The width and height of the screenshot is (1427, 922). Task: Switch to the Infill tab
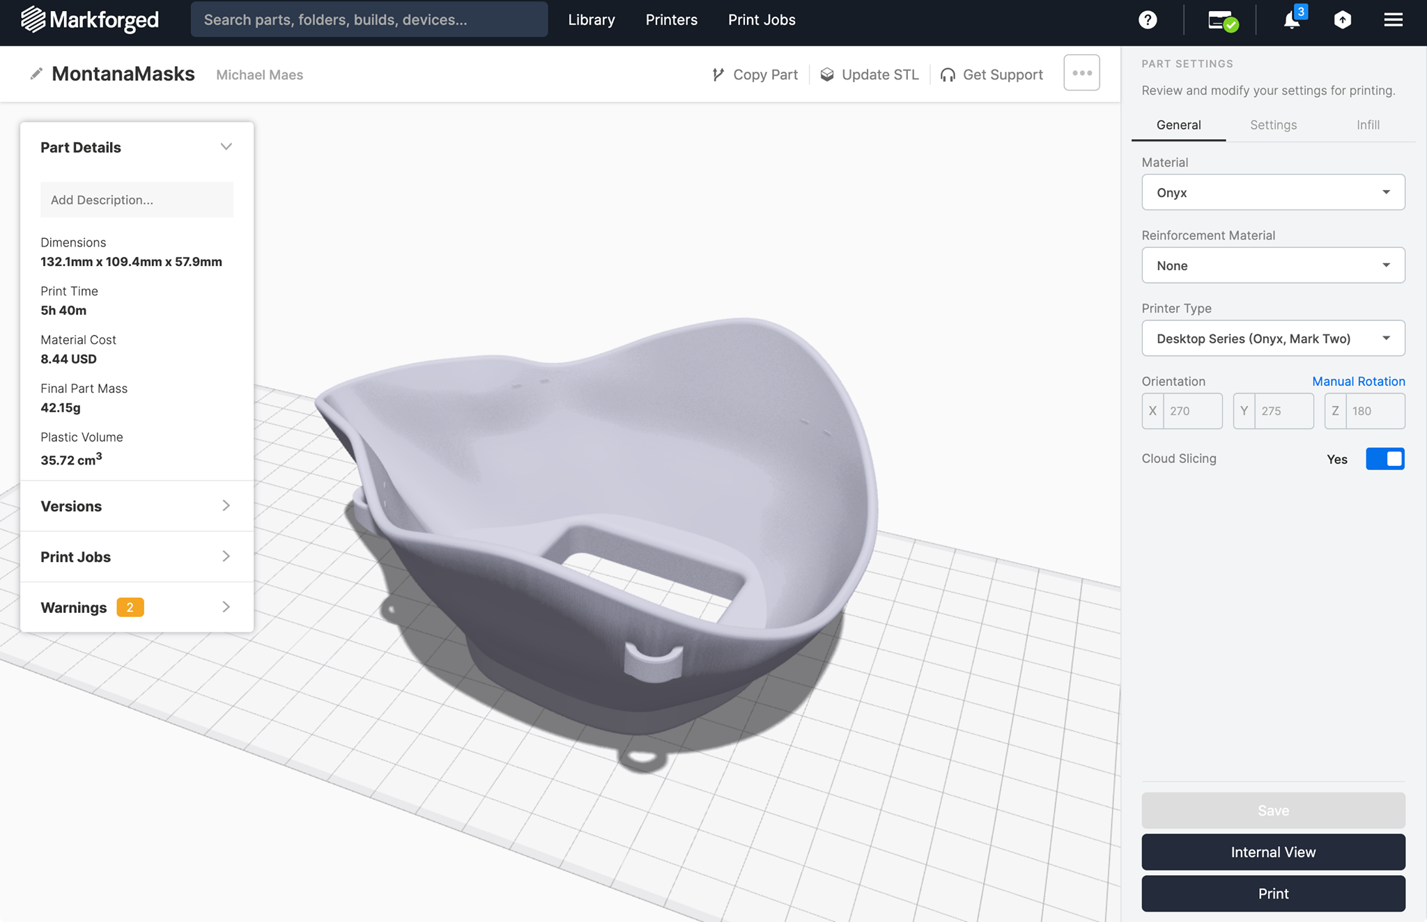(1367, 125)
